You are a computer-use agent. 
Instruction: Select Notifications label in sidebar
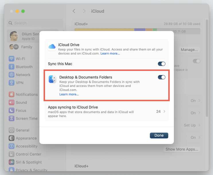click(x=27, y=94)
